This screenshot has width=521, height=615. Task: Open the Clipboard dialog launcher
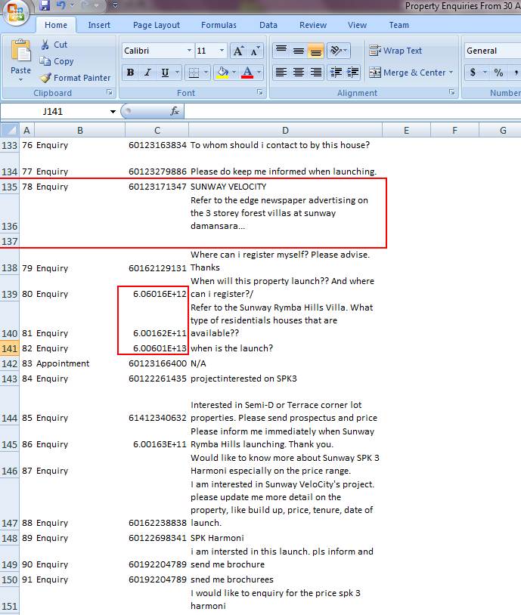click(110, 93)
